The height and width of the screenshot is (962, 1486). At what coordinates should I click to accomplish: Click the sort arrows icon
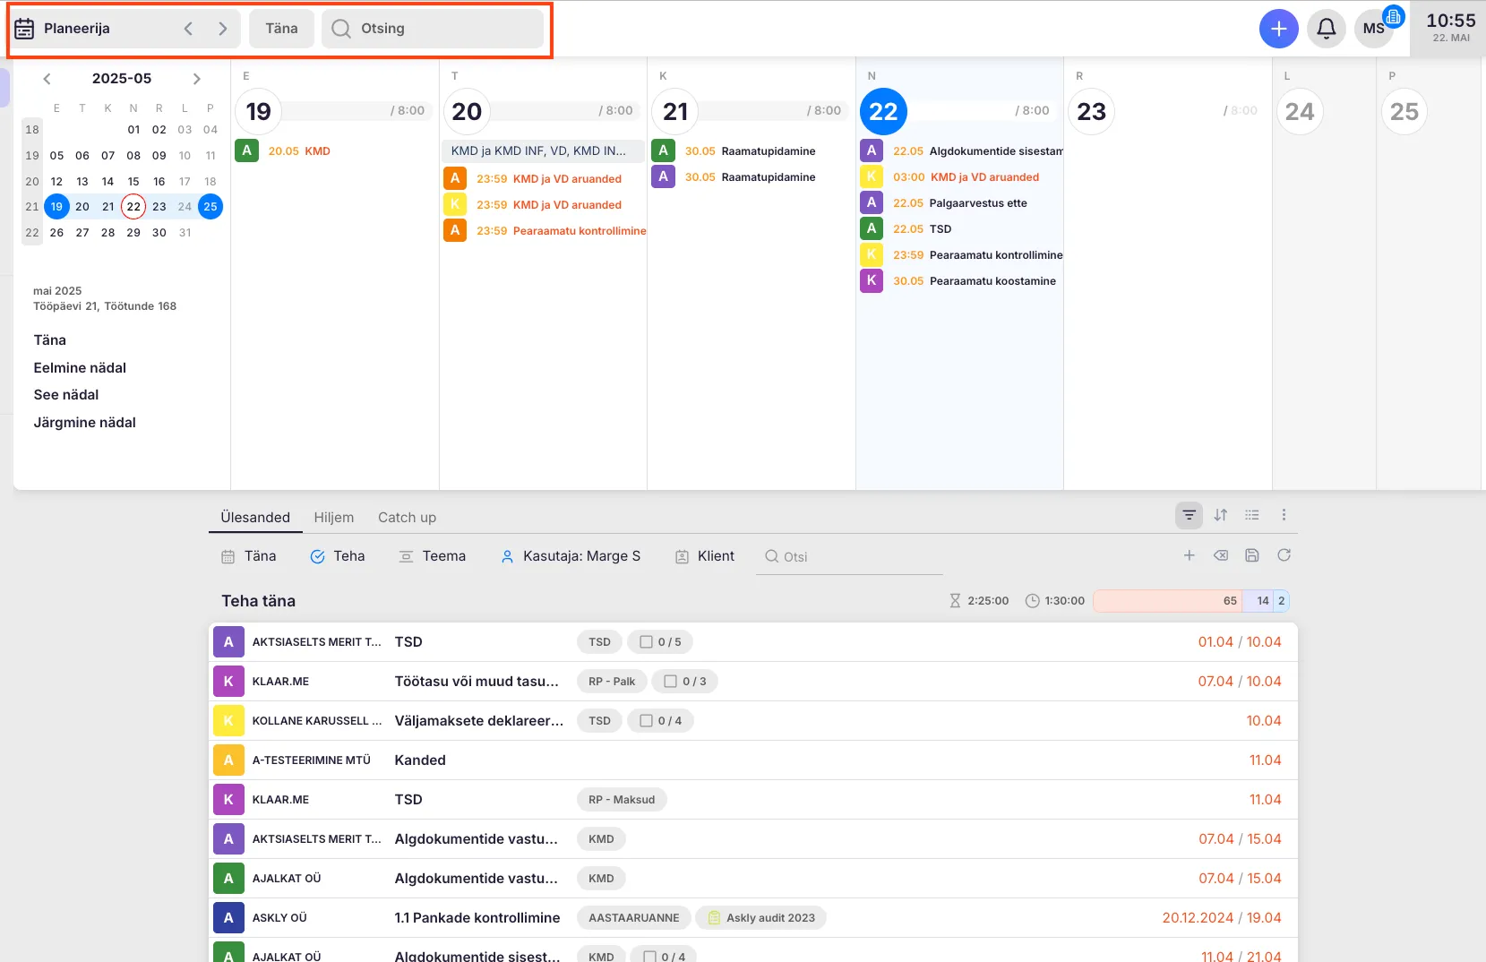point(1220,515)
